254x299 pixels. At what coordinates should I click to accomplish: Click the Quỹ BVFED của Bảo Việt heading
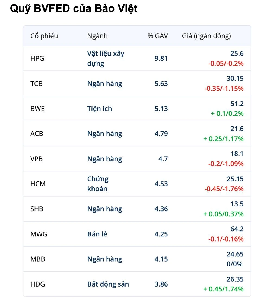pos(74,9)
